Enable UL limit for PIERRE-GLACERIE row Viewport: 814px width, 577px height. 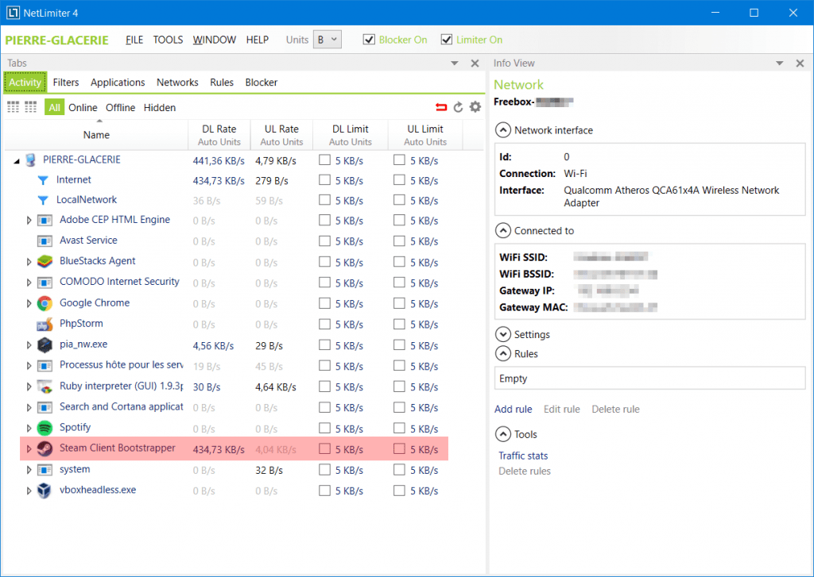(399, 160)
